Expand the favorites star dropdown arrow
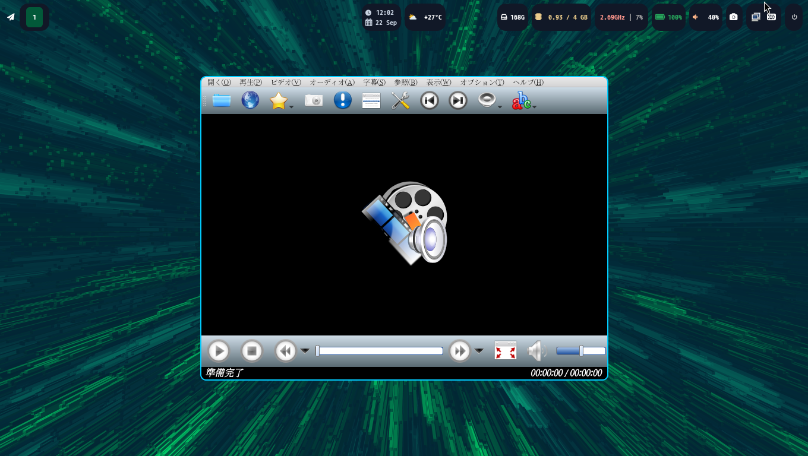This screenshot has width=808, height=456. click(291, 107)
